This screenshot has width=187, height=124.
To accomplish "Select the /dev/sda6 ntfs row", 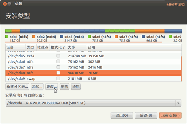I will point(93,62).
